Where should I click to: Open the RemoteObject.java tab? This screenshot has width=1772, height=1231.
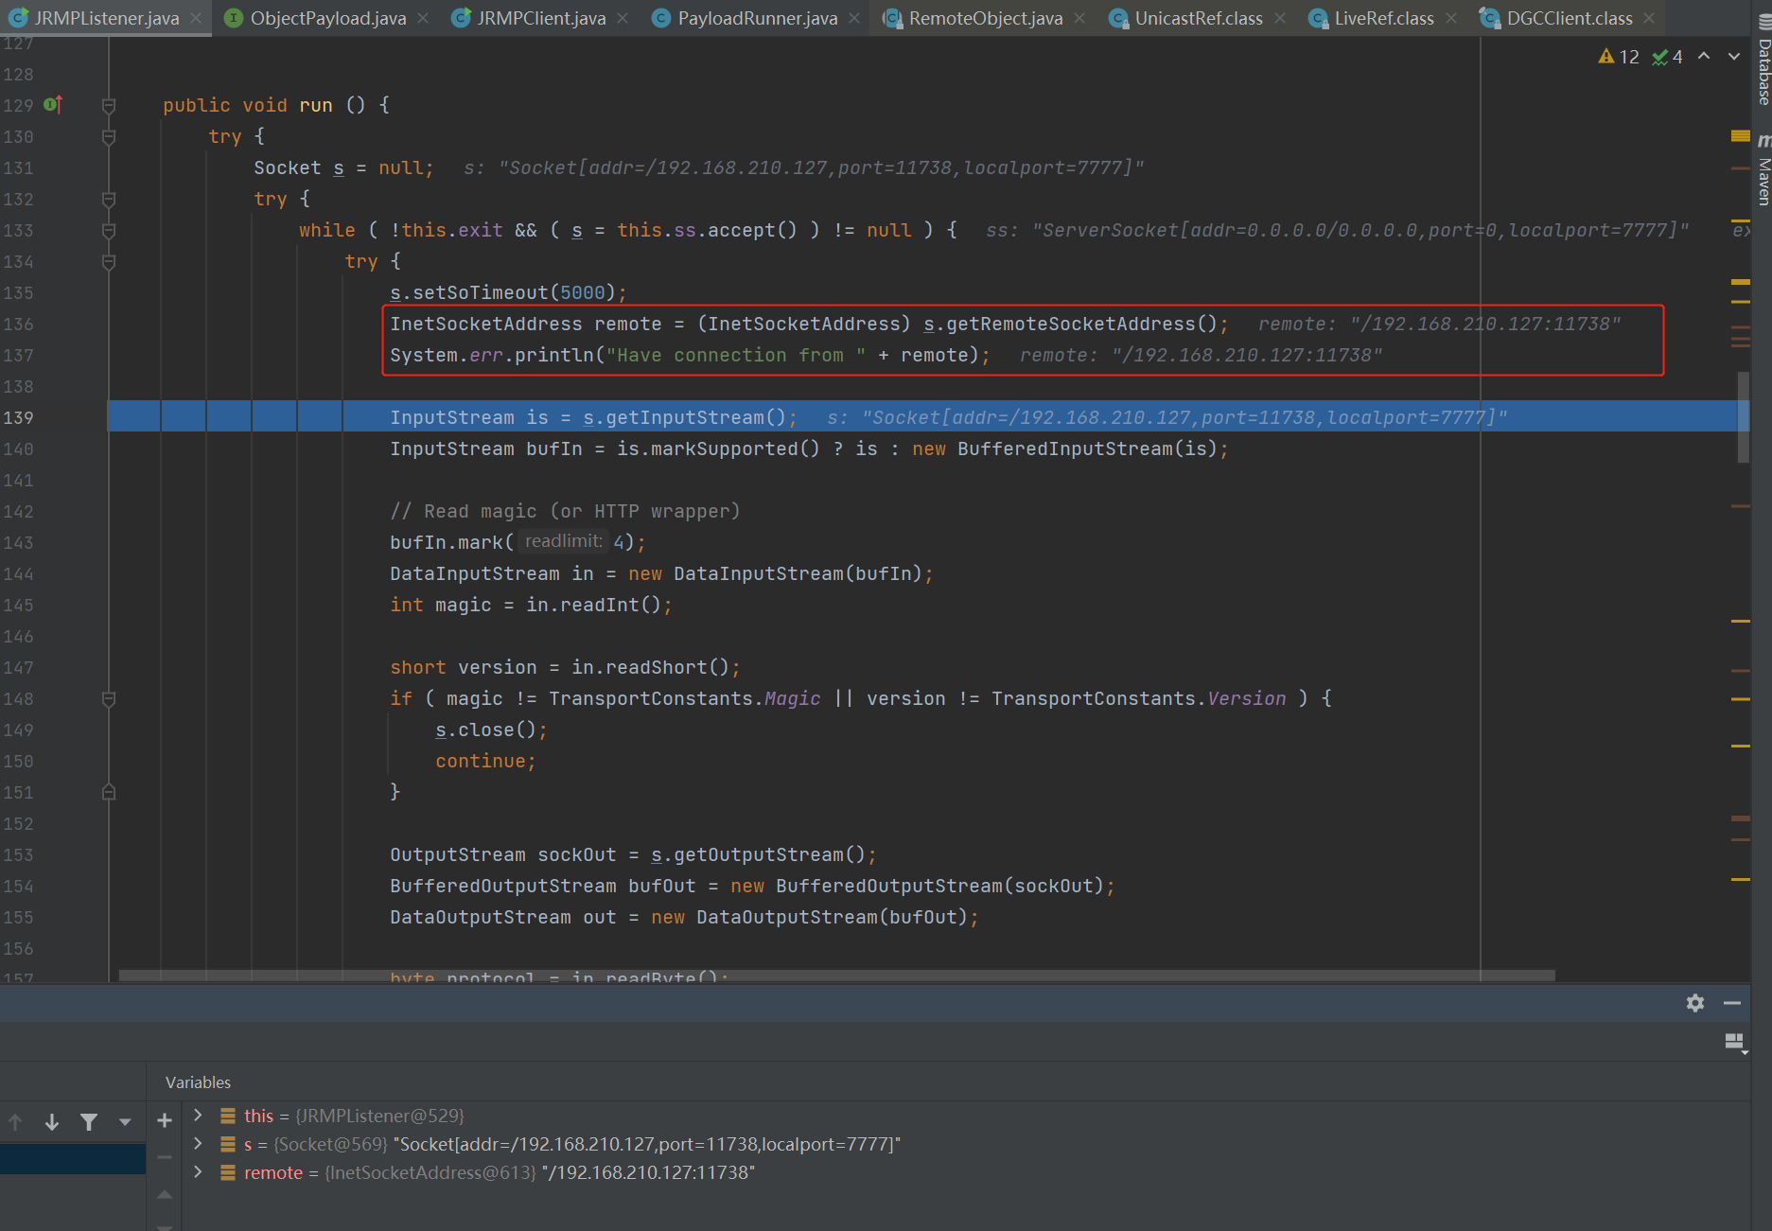985,18
